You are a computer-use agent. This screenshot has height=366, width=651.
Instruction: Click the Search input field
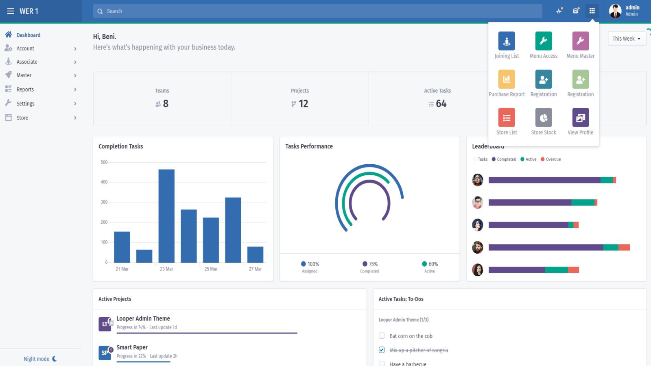pyautogui.click(x=317, y=11)
